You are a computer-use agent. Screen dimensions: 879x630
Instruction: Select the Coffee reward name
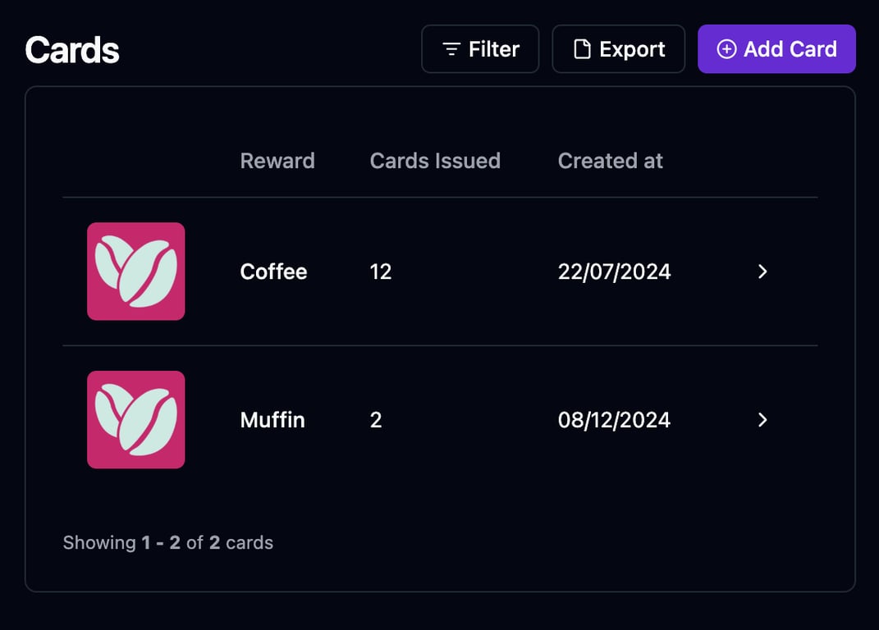pos(273,272)
